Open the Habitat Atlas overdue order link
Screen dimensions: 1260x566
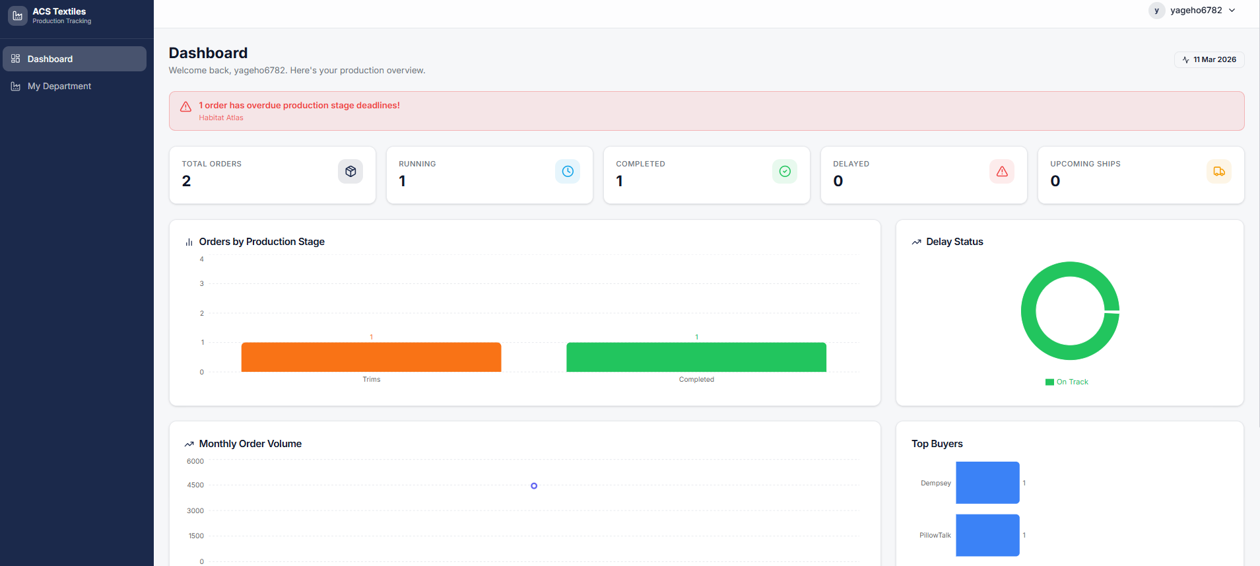click(x=221, y=118)
